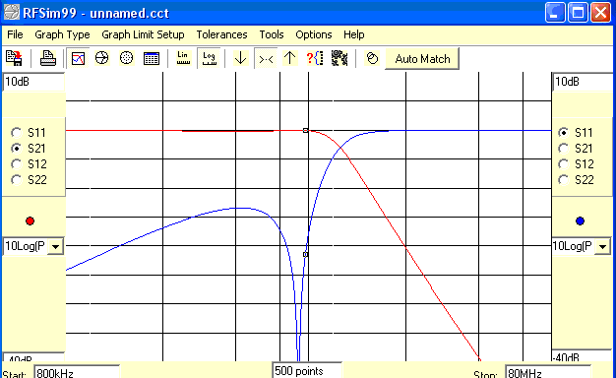The height and width of the screenshot is (378, 616).
Task: Click the gears simulation icon
Action: (339, 58)
